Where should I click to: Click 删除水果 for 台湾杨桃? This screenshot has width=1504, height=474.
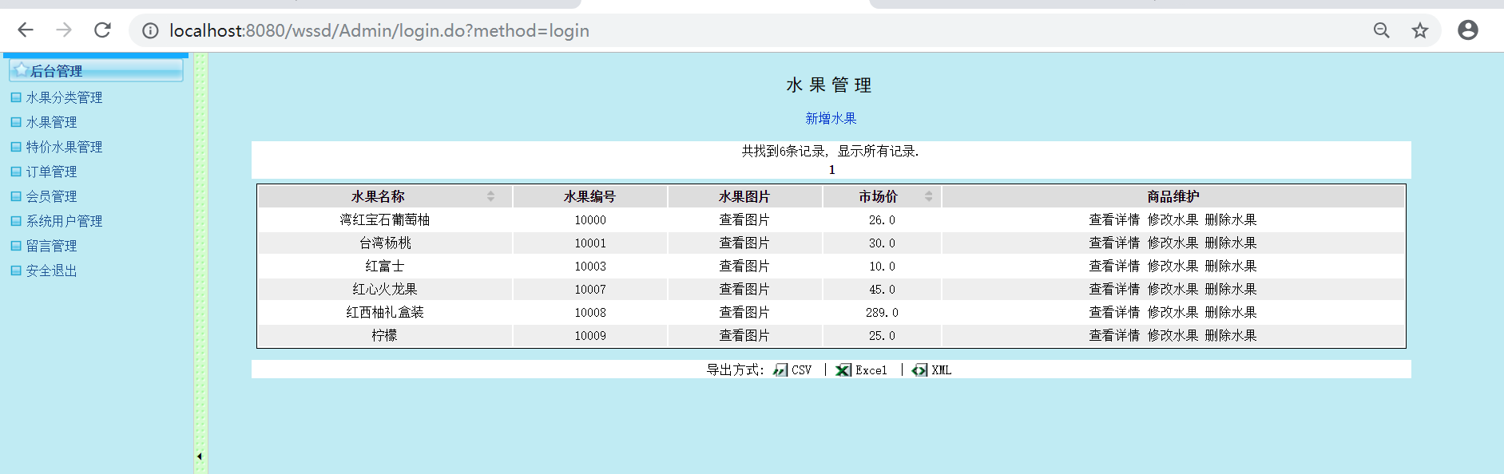(1231, 243)
